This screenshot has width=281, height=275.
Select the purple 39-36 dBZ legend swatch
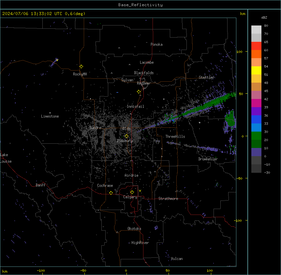[256, 111]
